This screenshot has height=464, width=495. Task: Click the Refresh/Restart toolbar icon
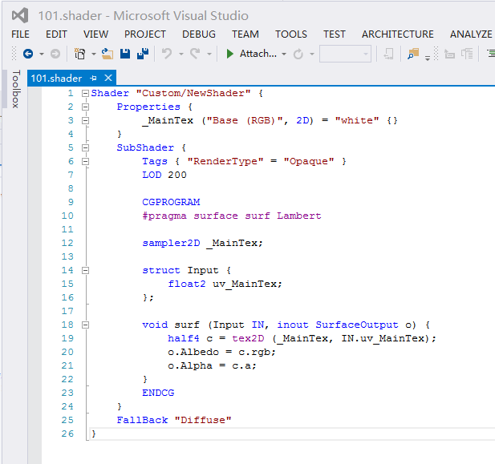click(298, 54)
